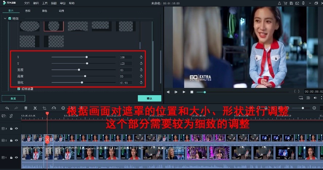Disable the 特效 effects checkbox

[x=10, y=19]
